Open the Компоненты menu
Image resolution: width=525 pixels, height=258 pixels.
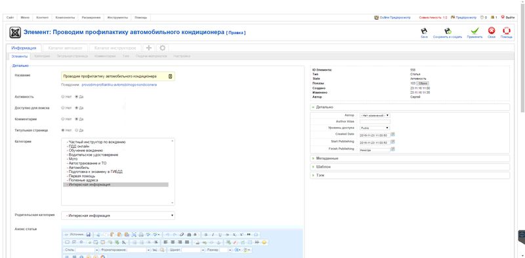[x=65, y=18]
